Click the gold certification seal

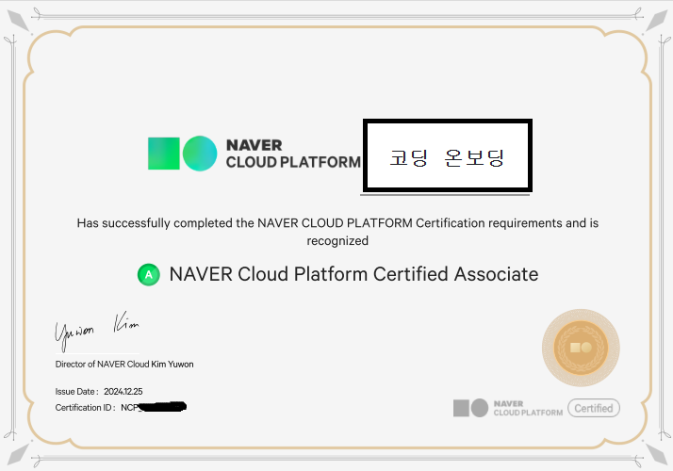pyautogui.click(x=581, y=348)
